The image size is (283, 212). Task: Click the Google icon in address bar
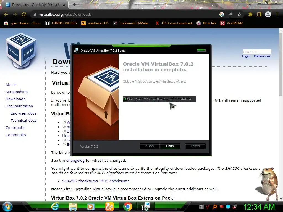pos(222,14)
